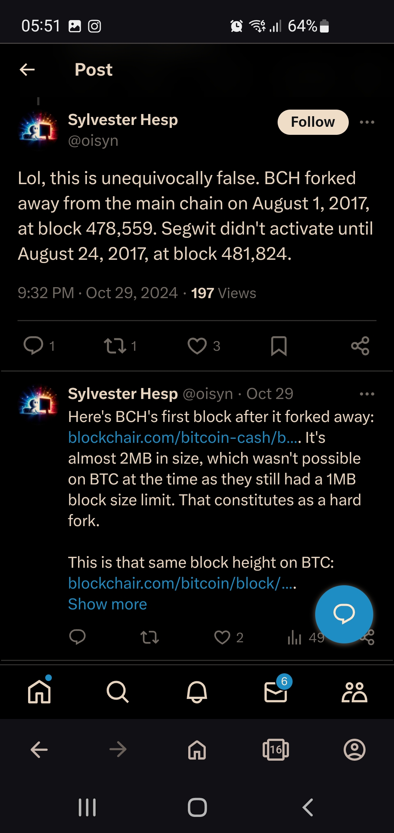The width and height of the screenshot is (394, 833).
Task: Expand the reply with Show more
Action: tap(108, 604)
